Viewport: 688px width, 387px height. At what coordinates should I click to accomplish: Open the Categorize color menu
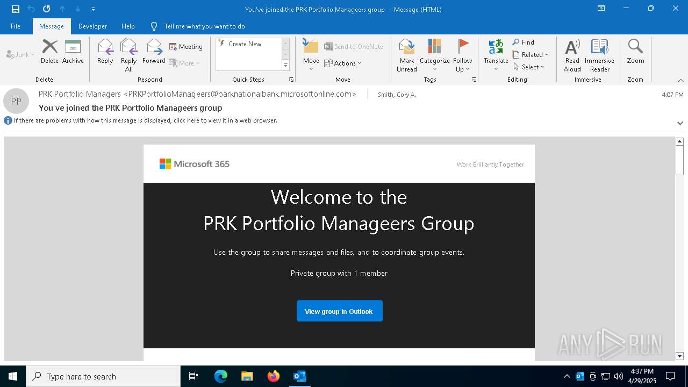pyautogui.click(x=435, y=55)
